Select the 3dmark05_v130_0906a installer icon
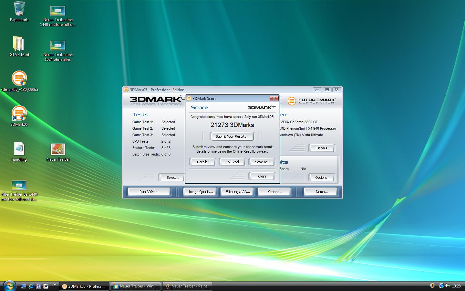 19,81
